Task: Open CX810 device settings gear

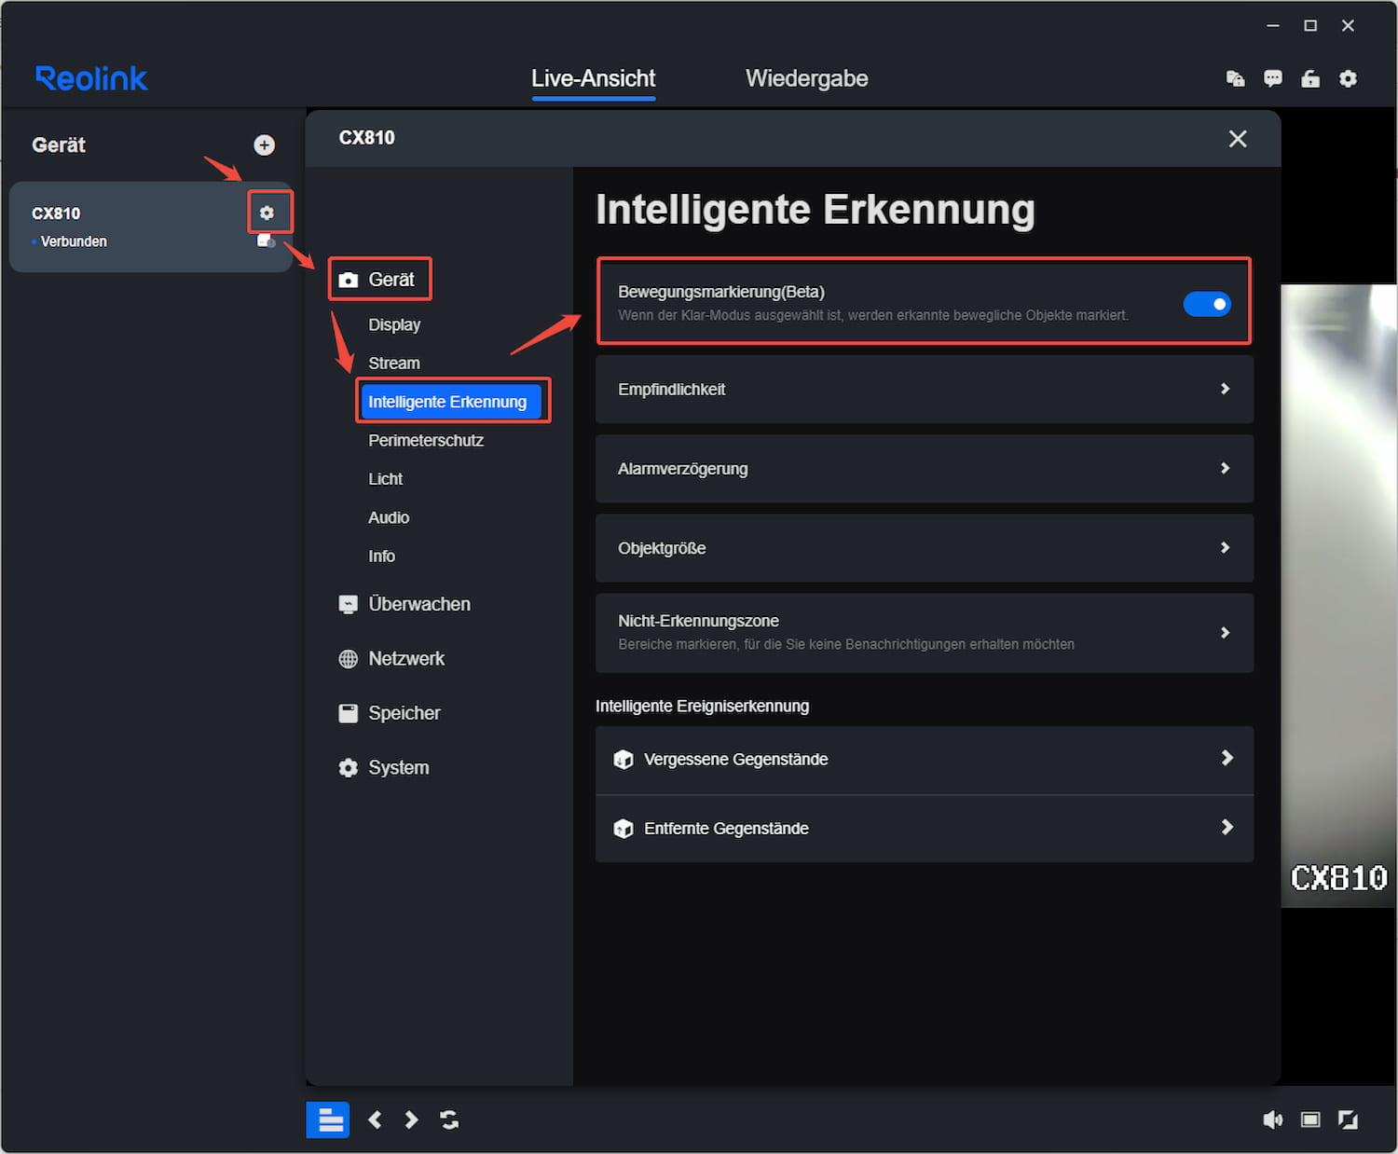Action: 267,213
